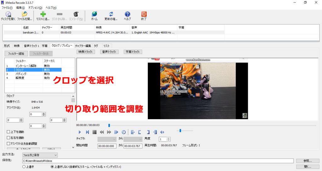Viewport: 322px width, 171px height.
Task: Switch to the チャプター編集 tab
Action: click(83, 46)
